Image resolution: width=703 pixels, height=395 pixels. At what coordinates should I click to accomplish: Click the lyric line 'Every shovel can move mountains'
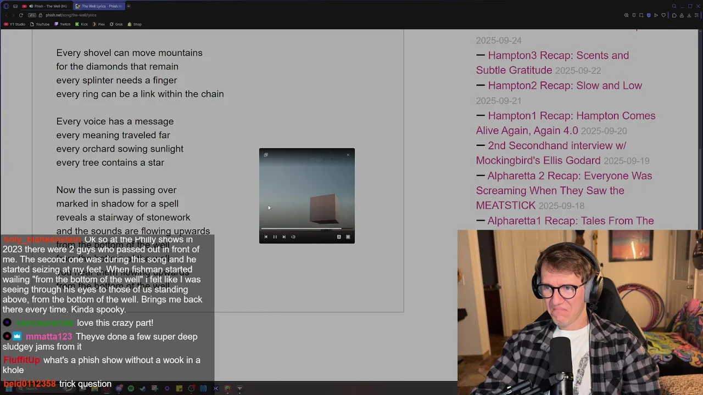(x=129, y=53)
